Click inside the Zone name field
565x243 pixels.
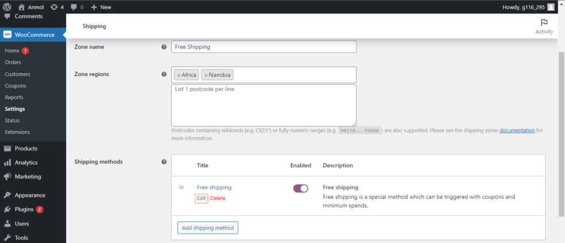click(264, 47)
